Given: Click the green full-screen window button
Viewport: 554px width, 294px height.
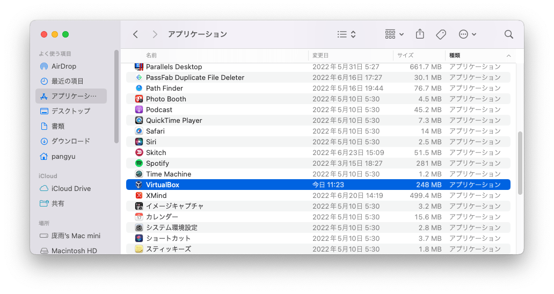Looking at the screenshot, I should [x=65, y=34].
